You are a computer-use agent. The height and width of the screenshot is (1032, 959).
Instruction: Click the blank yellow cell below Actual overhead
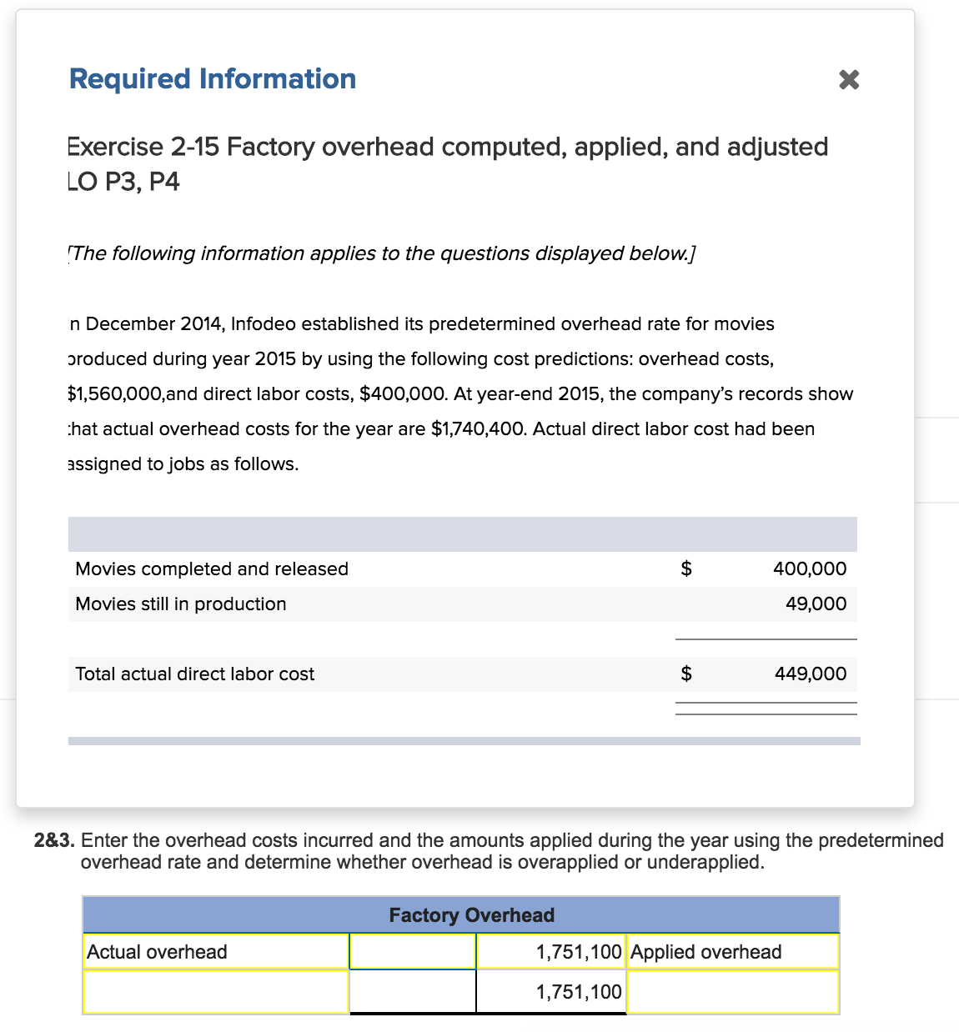click(x=215, y=990)
